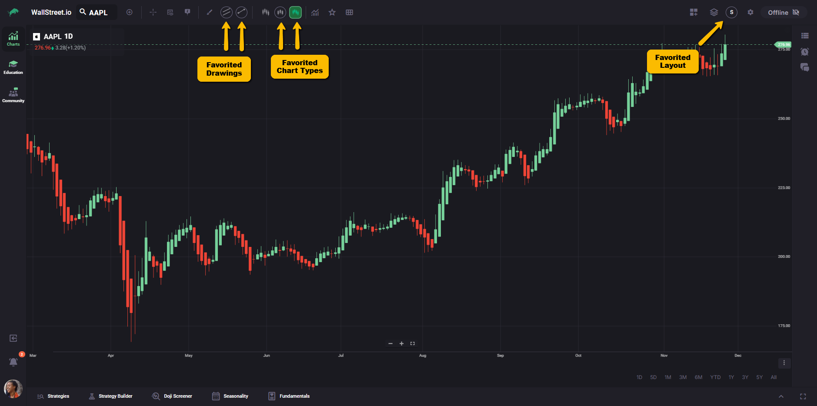Image resolution: width=817 pixels, height=406 pixels.
Task: Go to the Education section
Action: 13,67
